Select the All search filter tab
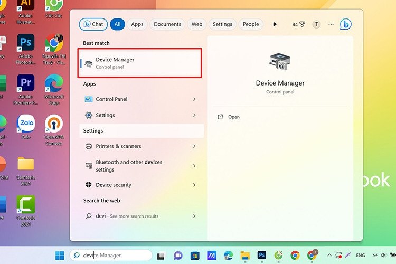The height and width of the screenshot is (264, 396). [x=117, y=24]
